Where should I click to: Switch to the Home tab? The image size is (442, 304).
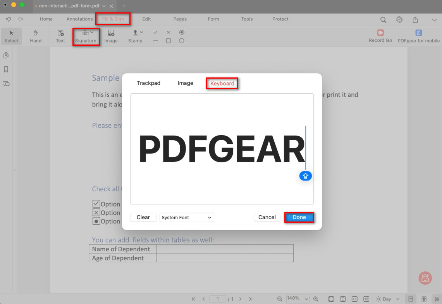46,19
